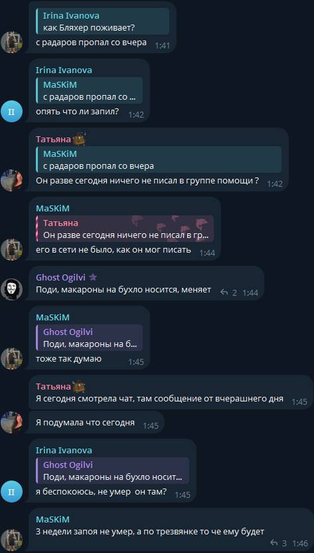Screen dimensions: 314x553
Task: Click Irina Ivanova's blue II avatar at 1:45
Action: pos(12,492)
